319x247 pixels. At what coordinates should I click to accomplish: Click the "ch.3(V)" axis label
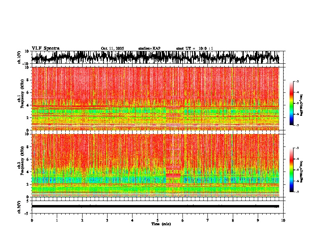19,207
